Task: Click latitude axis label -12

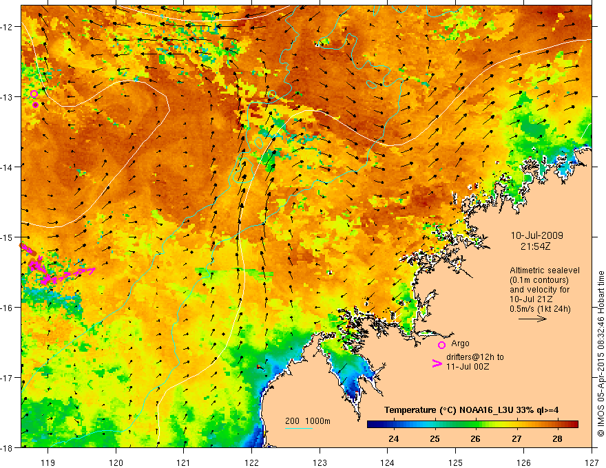Action: pyautogui.click(x=7, y=27)
